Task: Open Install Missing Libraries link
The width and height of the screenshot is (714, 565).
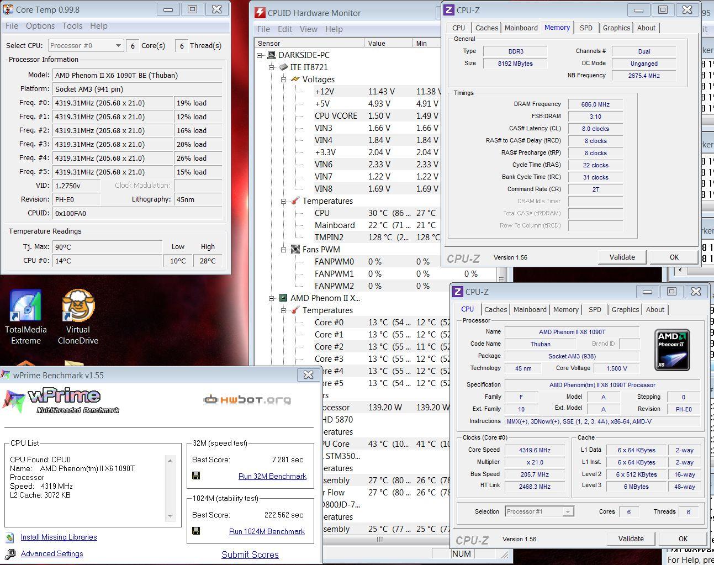Action: [x=59, y=537]
